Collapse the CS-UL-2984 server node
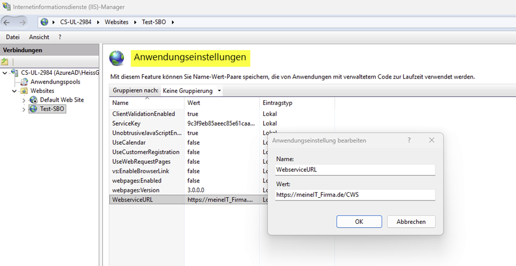The width and height of the screenshot is (516, 266). [x=5, y=73]
